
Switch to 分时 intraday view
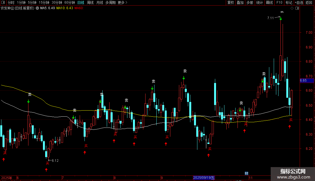11,3
